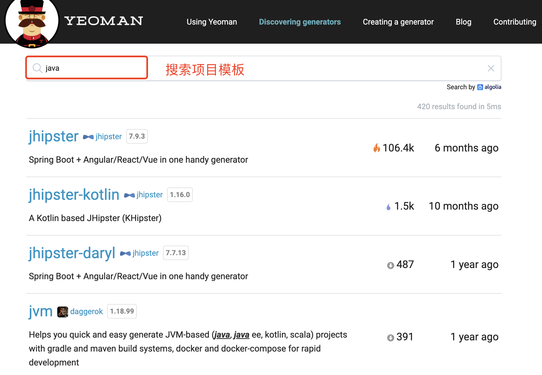Click the Yeoman mascot logo
This screenshot has width=542, height=375.
(x=32, y=23)
